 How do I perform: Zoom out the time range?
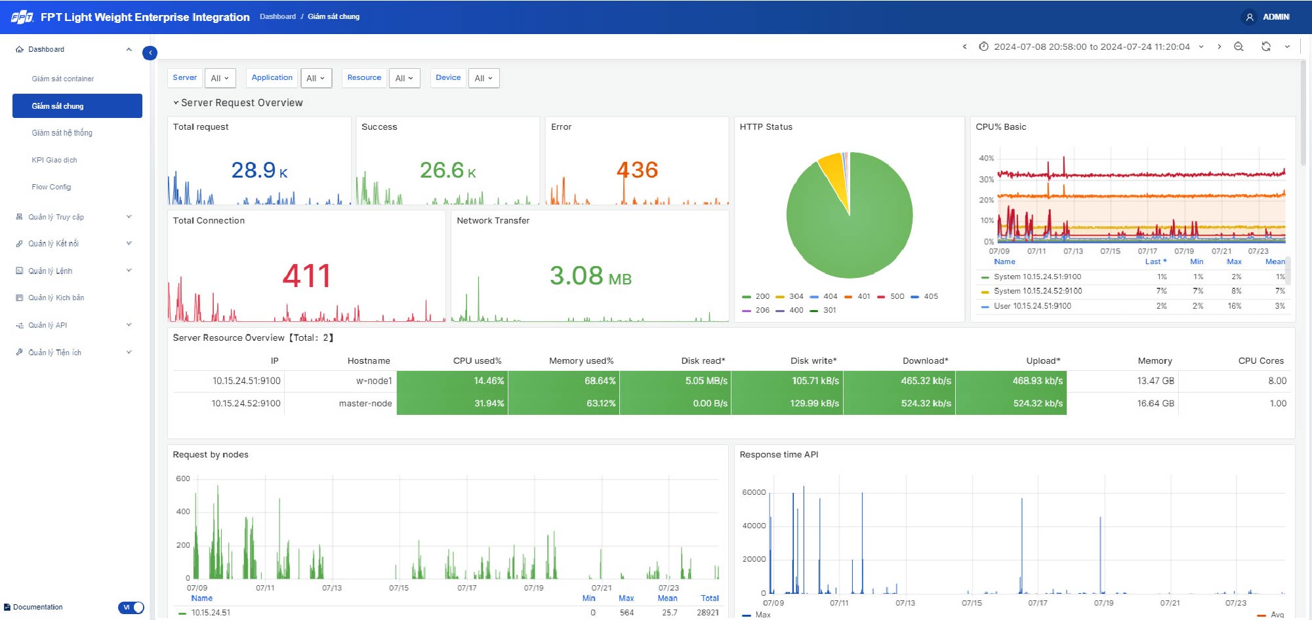click(1239, 47)
